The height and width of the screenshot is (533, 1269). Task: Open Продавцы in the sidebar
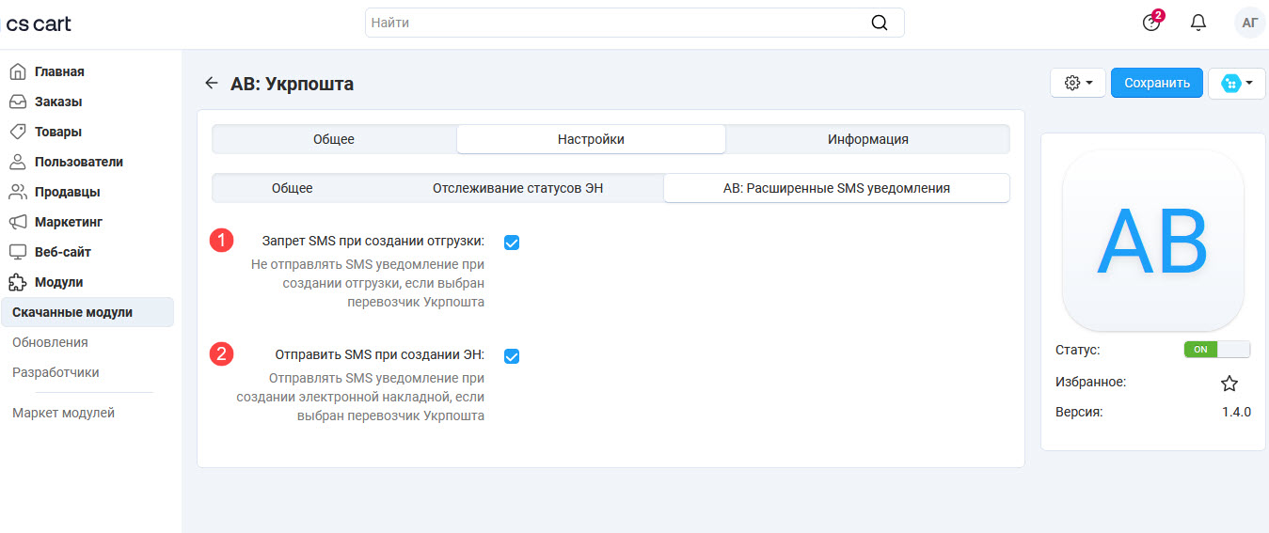(68, 192)
